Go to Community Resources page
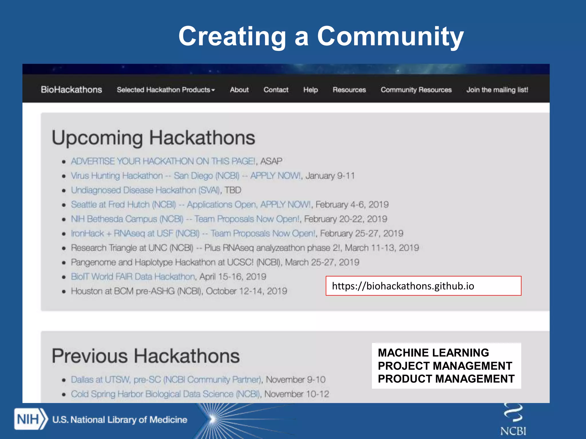 click(416, 90)
